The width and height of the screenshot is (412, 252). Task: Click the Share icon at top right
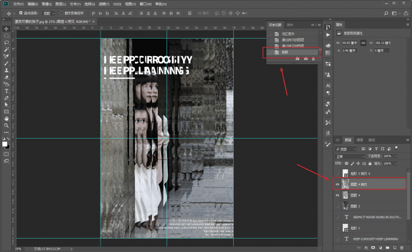tap(406, 13)
